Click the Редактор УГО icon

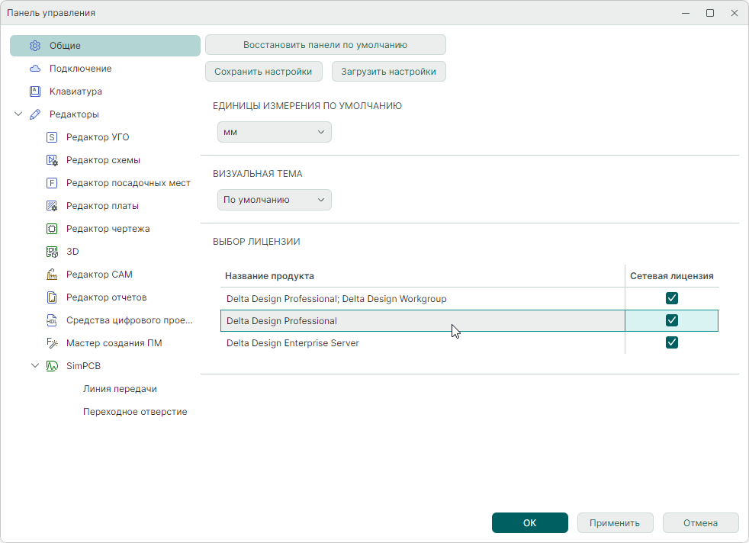[x=52, y=137]
